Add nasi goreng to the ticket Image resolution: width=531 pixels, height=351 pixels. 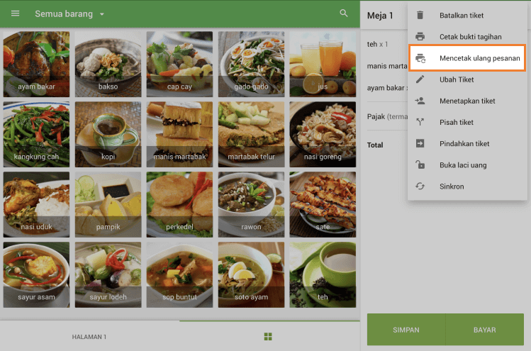pyautogui.click(x=323, y=134)
